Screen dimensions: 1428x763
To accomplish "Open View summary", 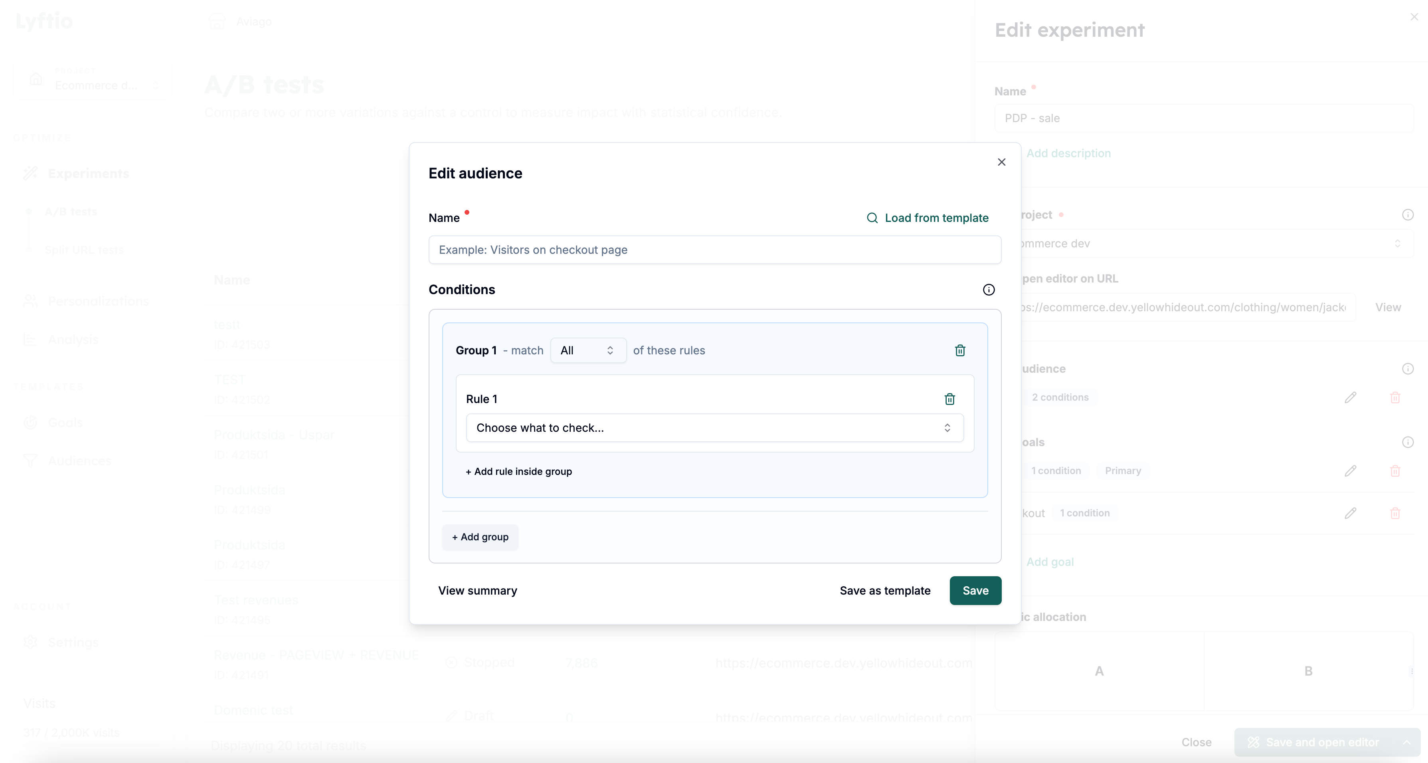I will [x=477, y=591].
